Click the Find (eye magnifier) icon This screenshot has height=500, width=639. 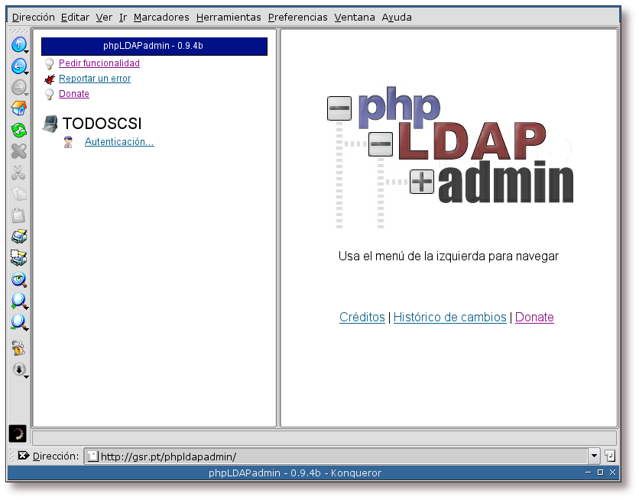pyautogui.click(x=18, y=280)
